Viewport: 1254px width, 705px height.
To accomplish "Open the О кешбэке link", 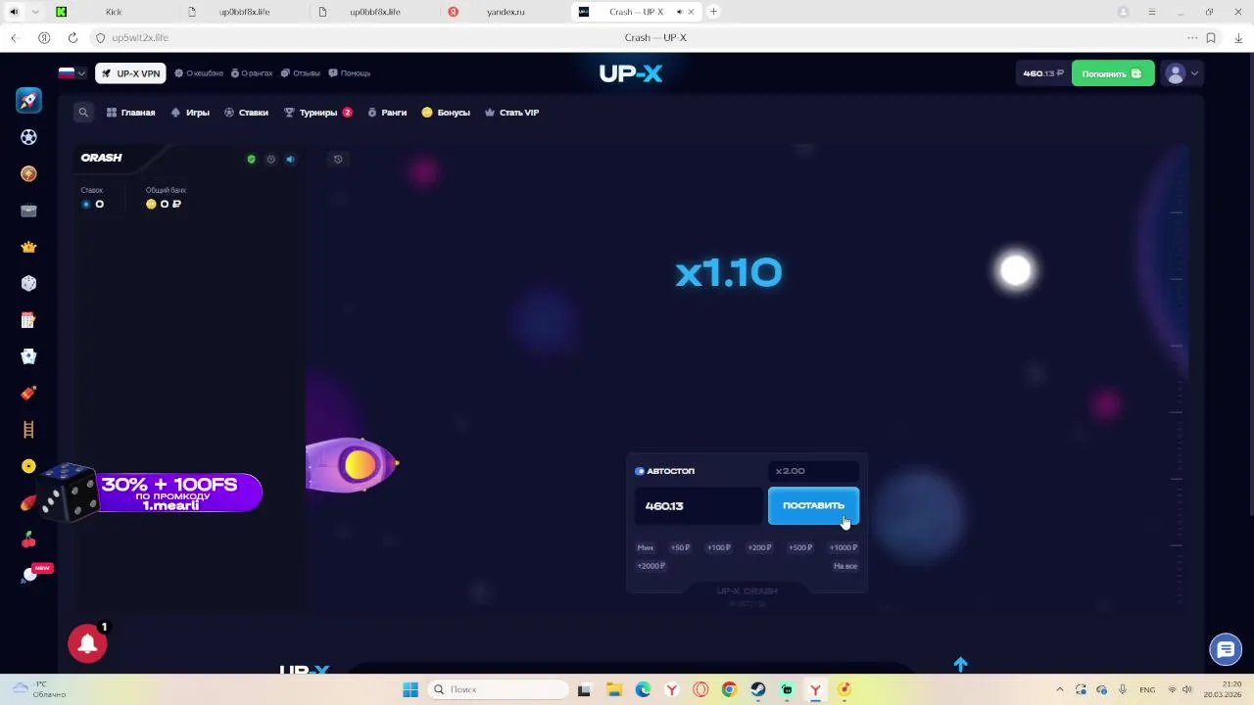I will tap(199, 73).
